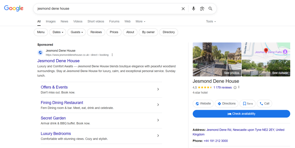Click phone number +44 191 212 3000
Image resolution: width=295 pixels, height=148 pixels.
[215, 141]
